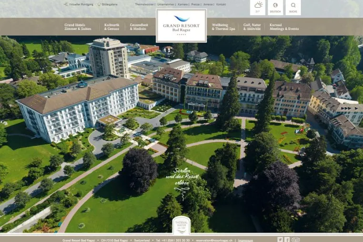This screenshot has height=242, width=363.
Task: Click the Virtueller Rundgang icon
Action: pos(66,4)
